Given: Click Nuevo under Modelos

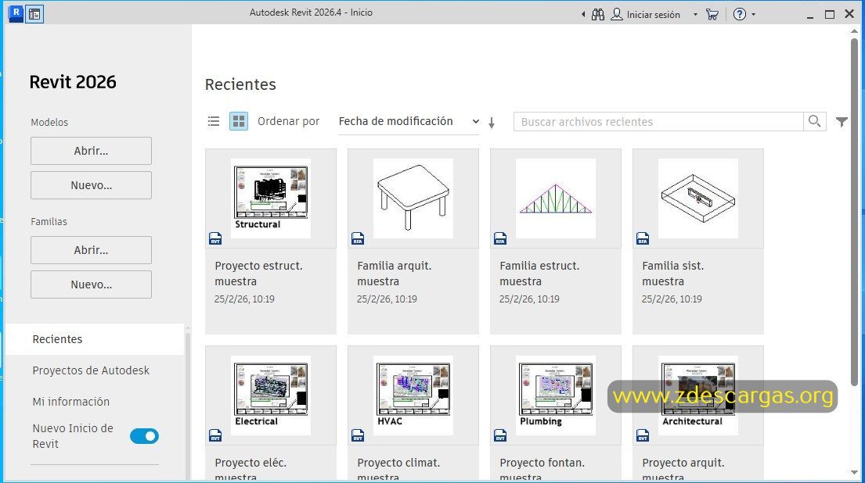Looking at the screenshot, I should click(x=91, y=185).
